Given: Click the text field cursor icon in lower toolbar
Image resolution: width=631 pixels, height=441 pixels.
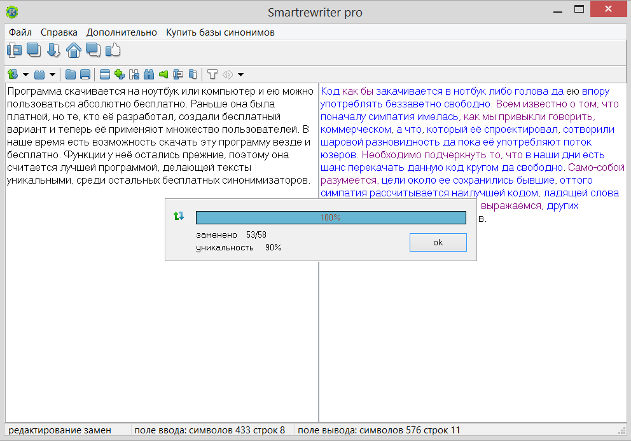Looking at the screenshot, I should 178,74.
